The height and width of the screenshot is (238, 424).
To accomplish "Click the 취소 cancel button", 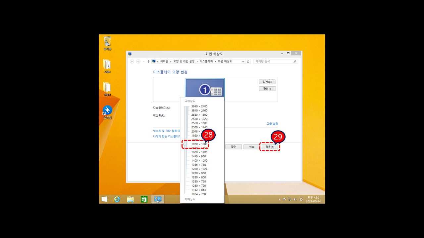I will (252, 147).
